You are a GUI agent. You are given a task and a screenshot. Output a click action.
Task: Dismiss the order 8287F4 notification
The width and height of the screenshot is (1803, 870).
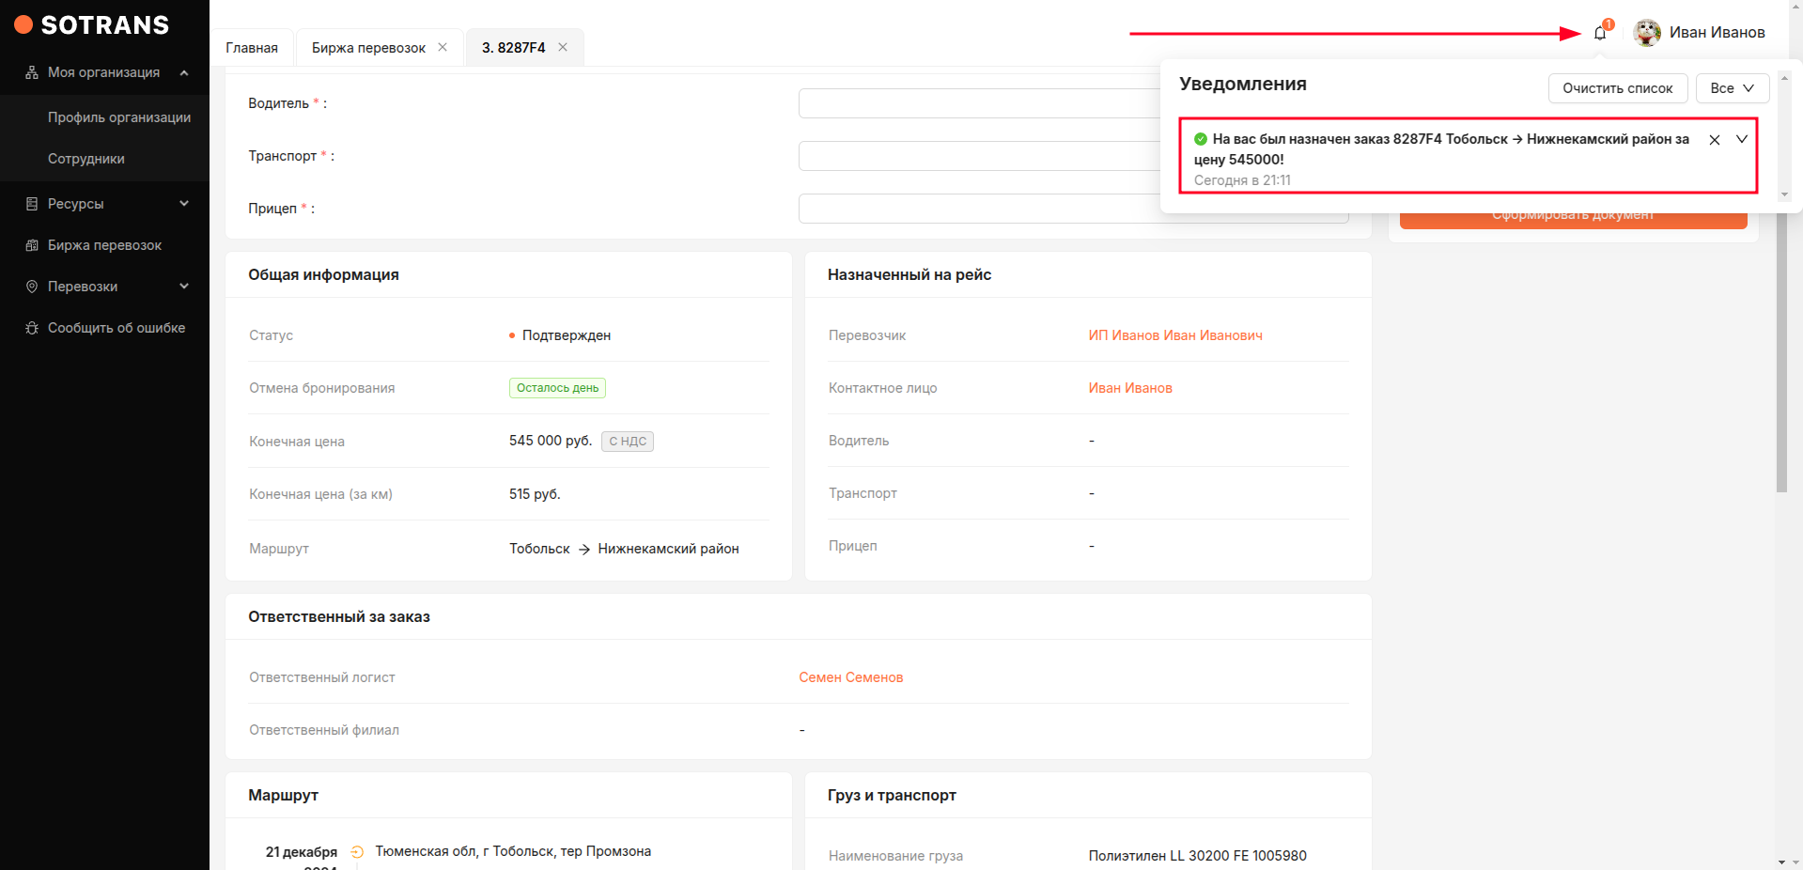click(x=1715, y=140)
